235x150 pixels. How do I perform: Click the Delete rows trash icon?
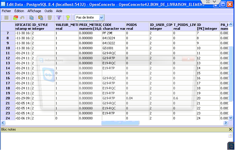(49, 18)
